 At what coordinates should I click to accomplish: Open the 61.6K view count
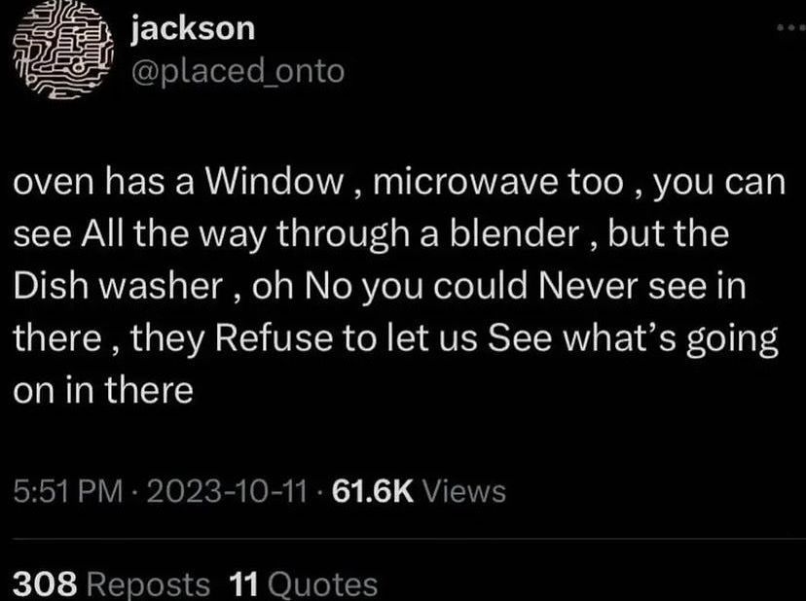pos(373,491)
